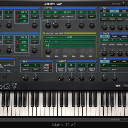Image resolution: width=128 pixels, height=128 pixels.
Task: Enable the NOISE waveform LED
Action: [17, 50]
